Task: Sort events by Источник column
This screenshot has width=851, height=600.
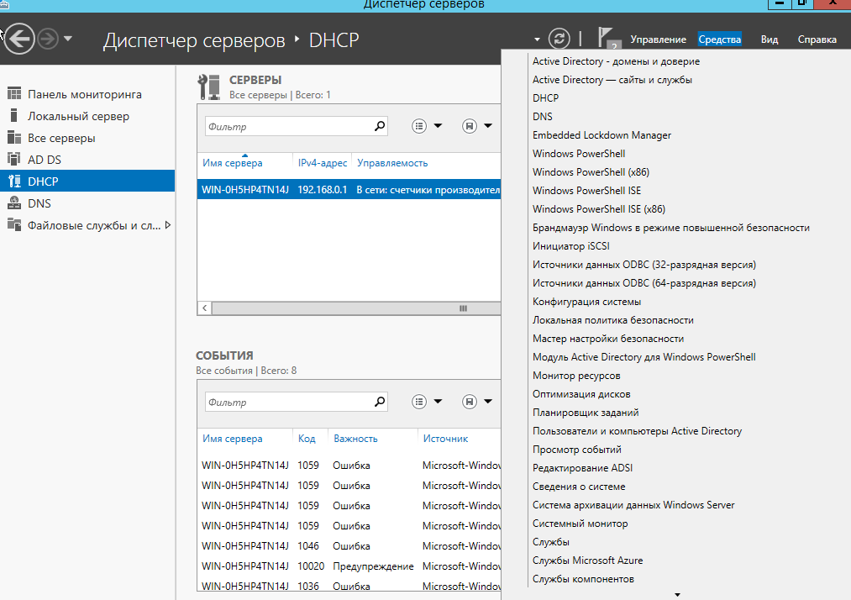Action: pos(445,439)
